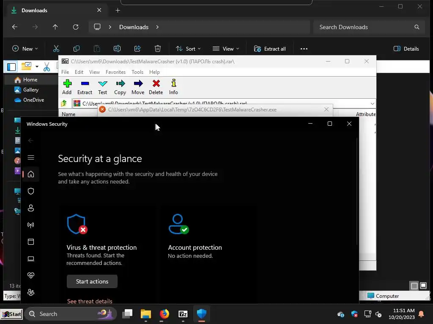Click Copy icon in Explorer toolbar
The height and width of the screenshot is (324, 433).
click(x=77, y=49)
